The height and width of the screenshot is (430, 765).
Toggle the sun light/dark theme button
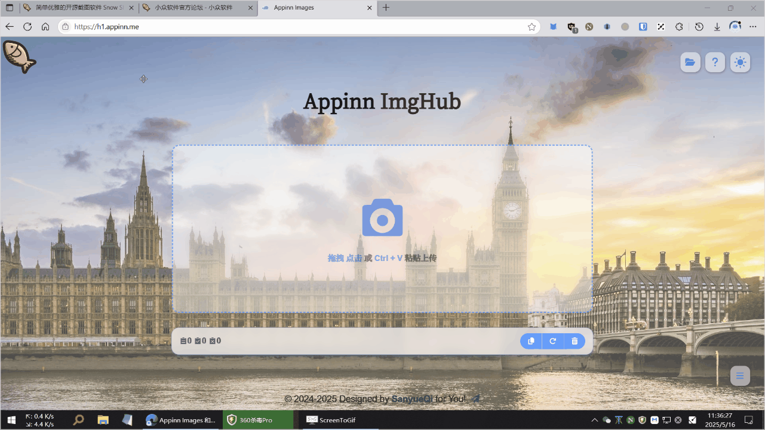[x=741, y=62]
